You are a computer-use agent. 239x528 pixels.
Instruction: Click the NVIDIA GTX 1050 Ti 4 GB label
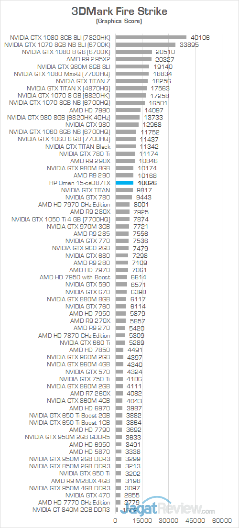[61, 219]
